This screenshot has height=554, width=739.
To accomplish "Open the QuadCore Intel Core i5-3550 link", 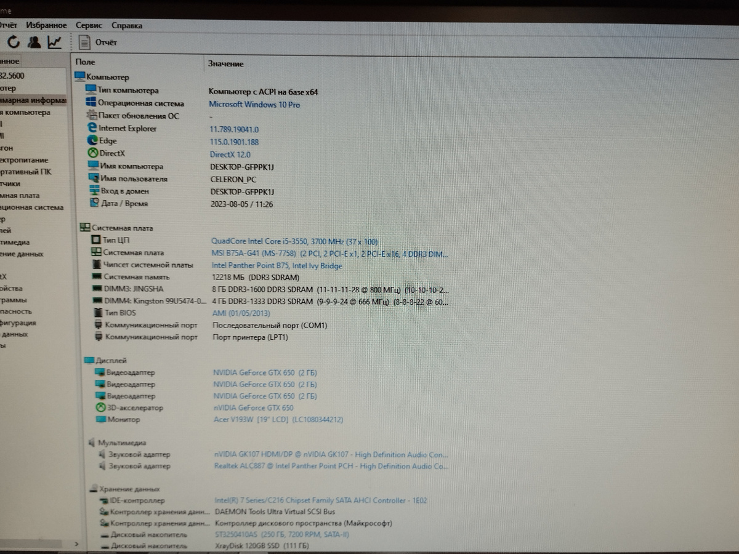I will coord(294,241).
